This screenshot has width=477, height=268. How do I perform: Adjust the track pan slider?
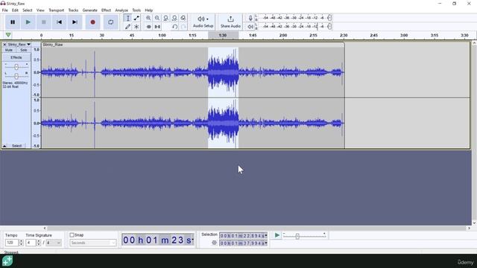coord(16,76)
